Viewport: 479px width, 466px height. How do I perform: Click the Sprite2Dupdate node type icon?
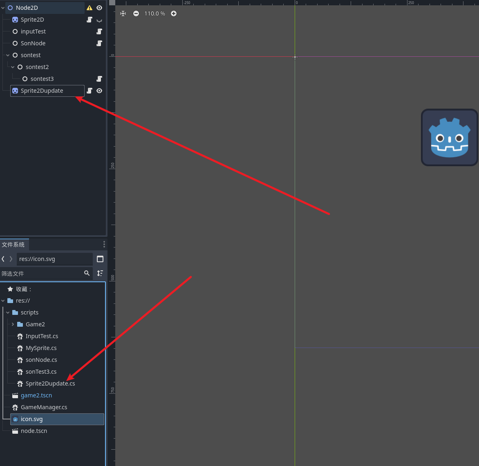[15, 91]
